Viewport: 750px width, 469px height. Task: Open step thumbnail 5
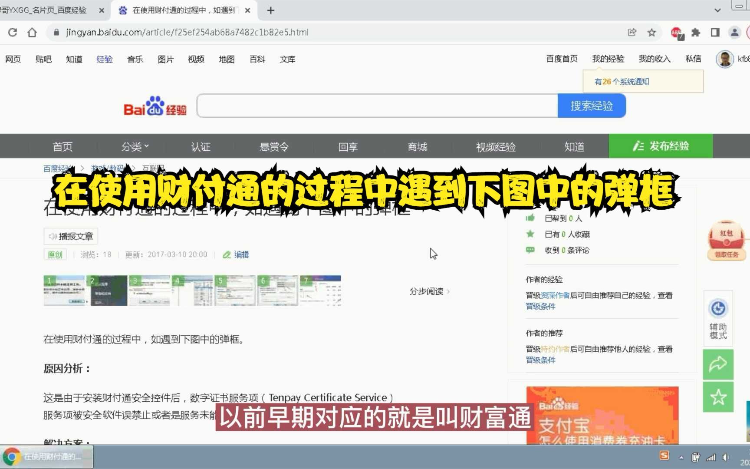click(x=235, y=291)
